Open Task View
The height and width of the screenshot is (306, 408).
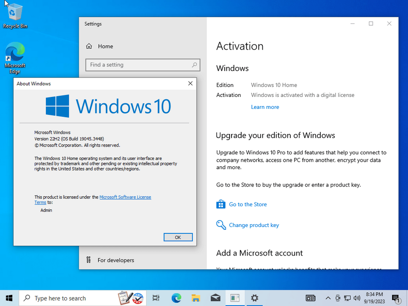click(x=156, y=298)
